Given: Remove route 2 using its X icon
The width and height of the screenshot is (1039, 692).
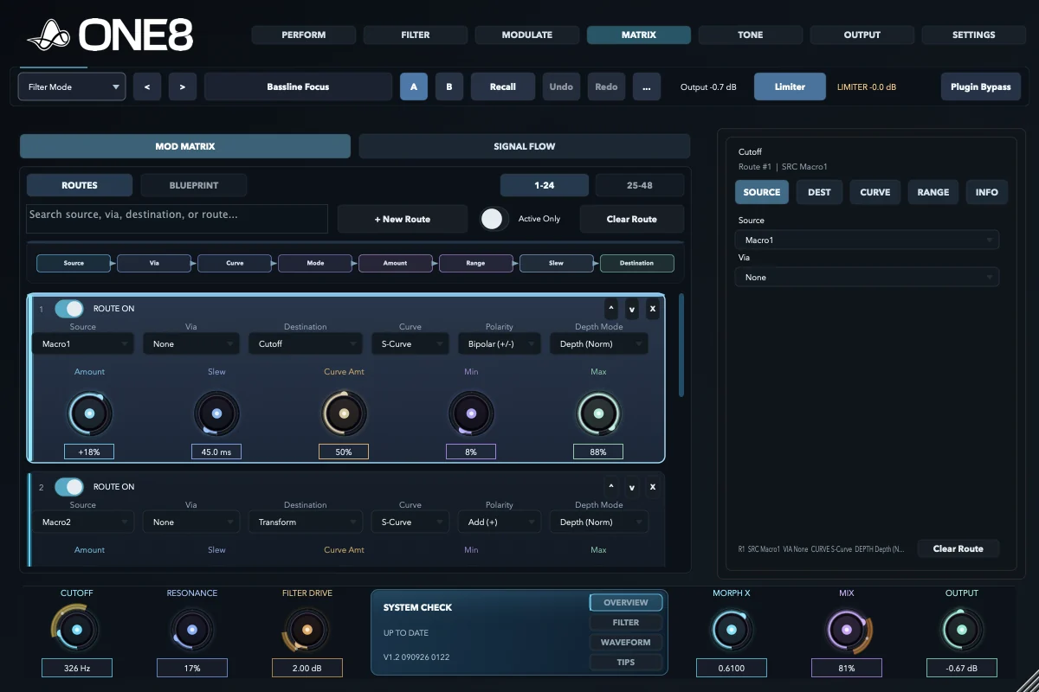Looking at the screenshot, I should [653, 487].
